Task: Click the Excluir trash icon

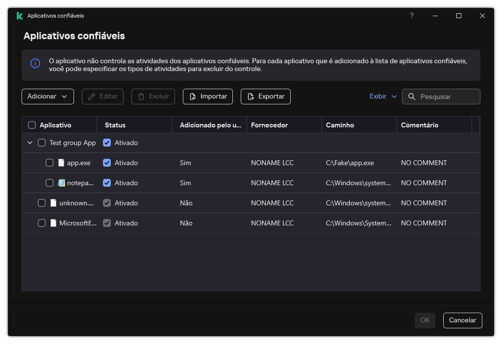Action: pyautogui.click(x=142, y=97)
